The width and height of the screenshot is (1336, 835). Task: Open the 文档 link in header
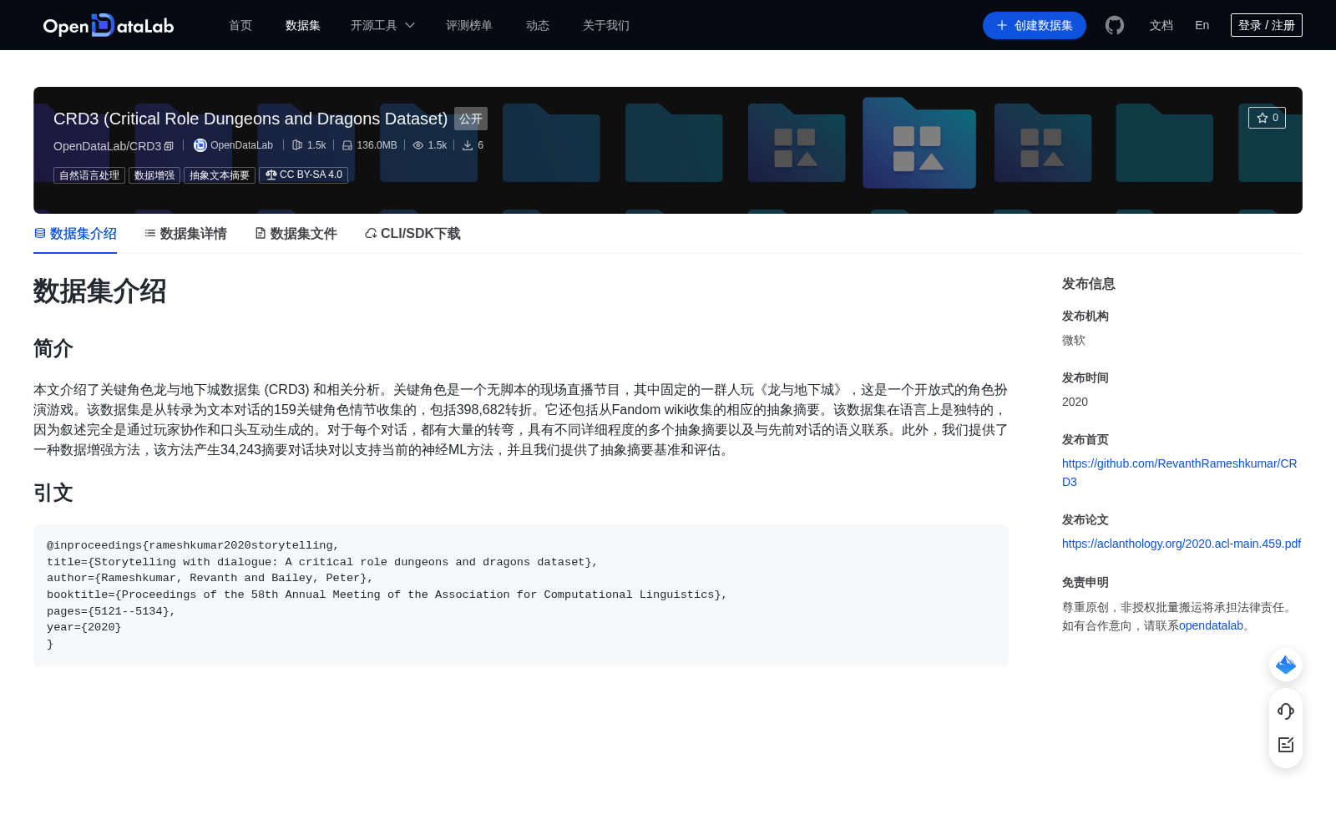pos(1161,26)
